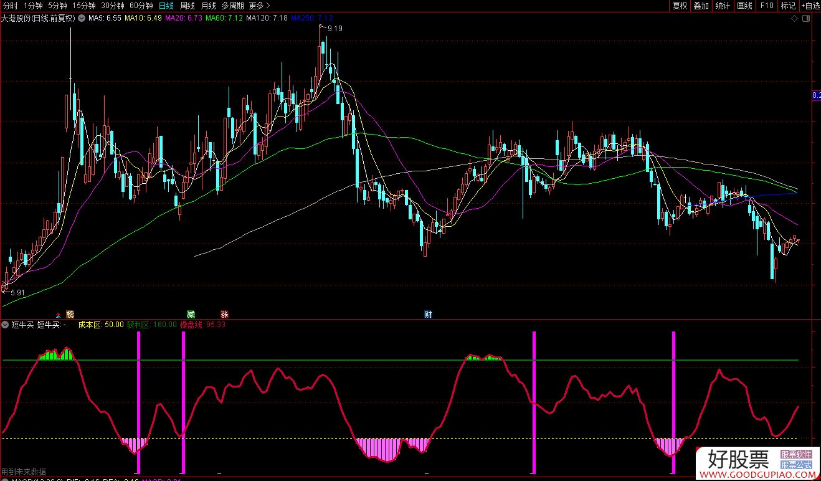Click the MA60: 7.12 label
Viewport: 821px width, 481px height.
point(224,18)
